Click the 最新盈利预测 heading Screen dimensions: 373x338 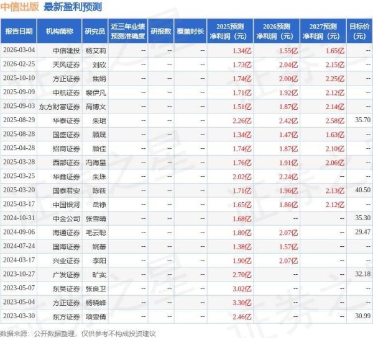[x=73, y=7]
